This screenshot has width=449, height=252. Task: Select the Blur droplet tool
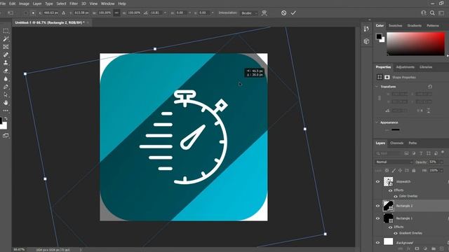point(6,78)
